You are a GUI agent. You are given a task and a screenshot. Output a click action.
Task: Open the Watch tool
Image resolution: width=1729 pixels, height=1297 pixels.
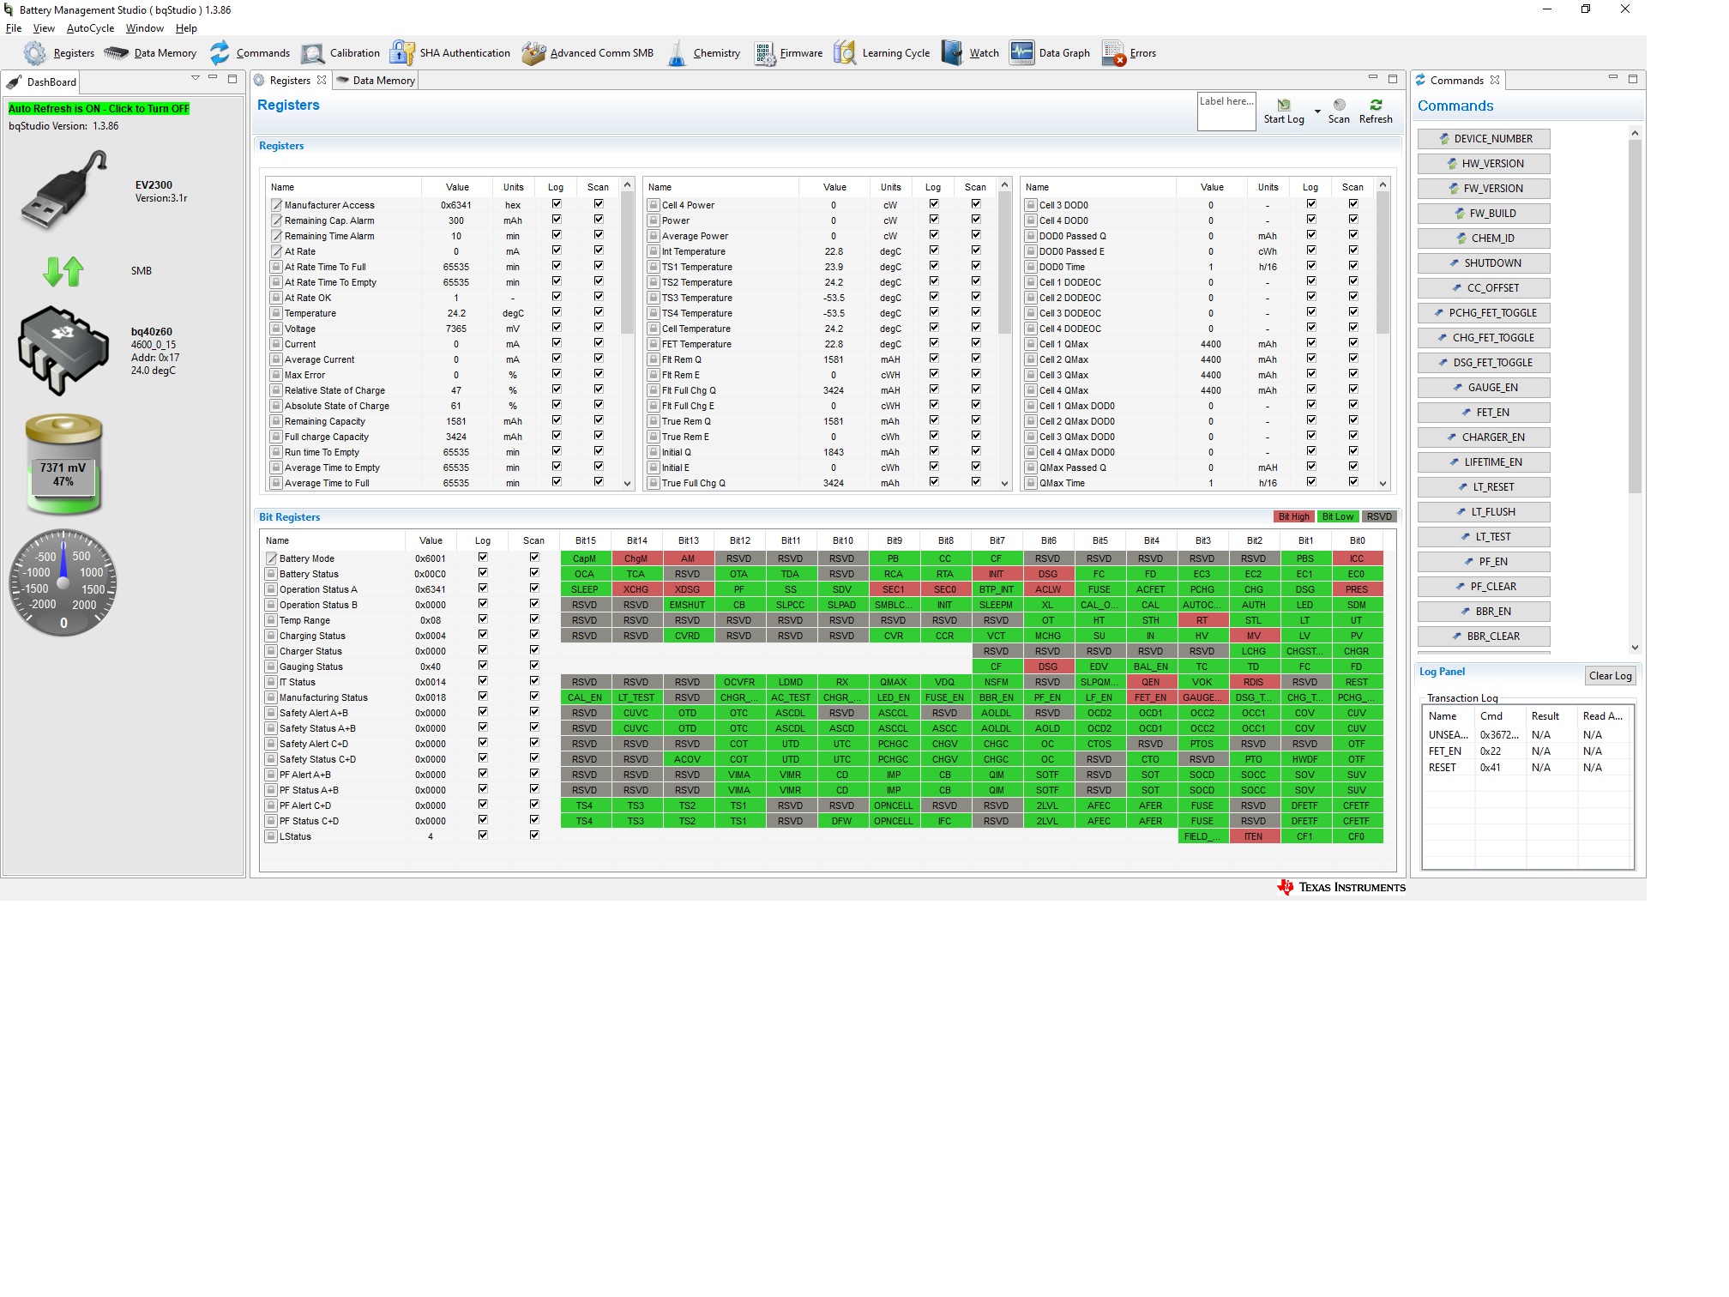tap(970, 53)
